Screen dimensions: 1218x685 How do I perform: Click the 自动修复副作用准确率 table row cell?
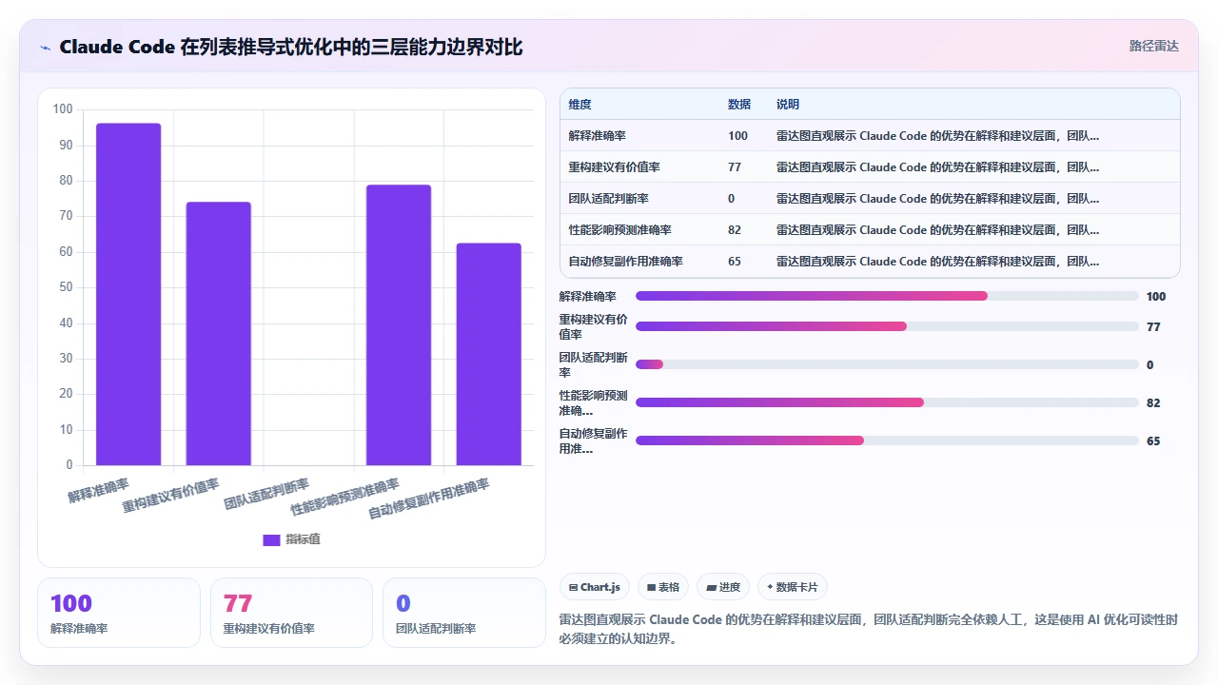tap(626, 261)
